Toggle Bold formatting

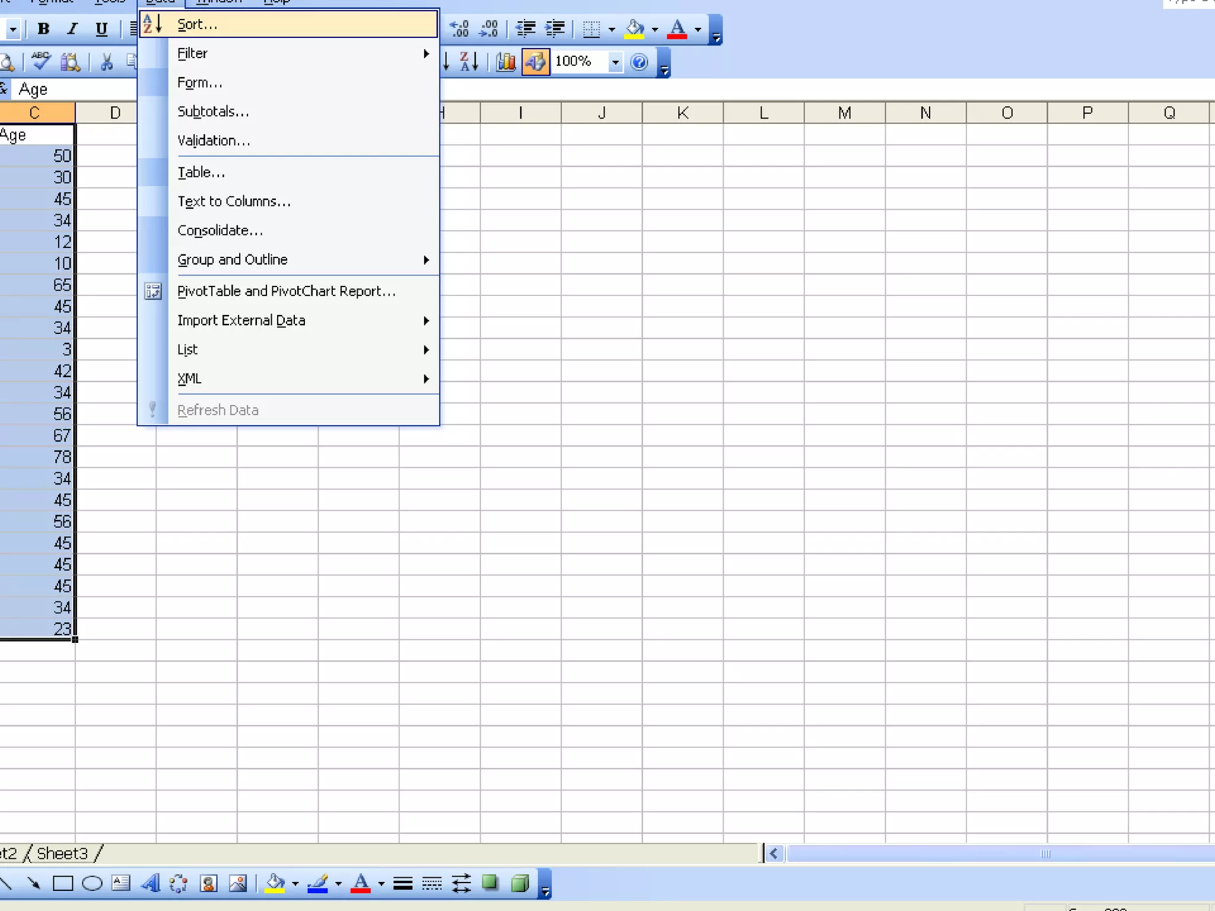43,28
